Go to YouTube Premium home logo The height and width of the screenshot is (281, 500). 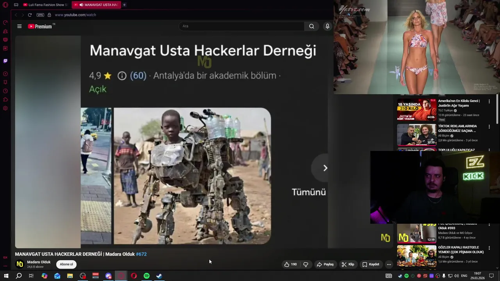tap(41, 26)
